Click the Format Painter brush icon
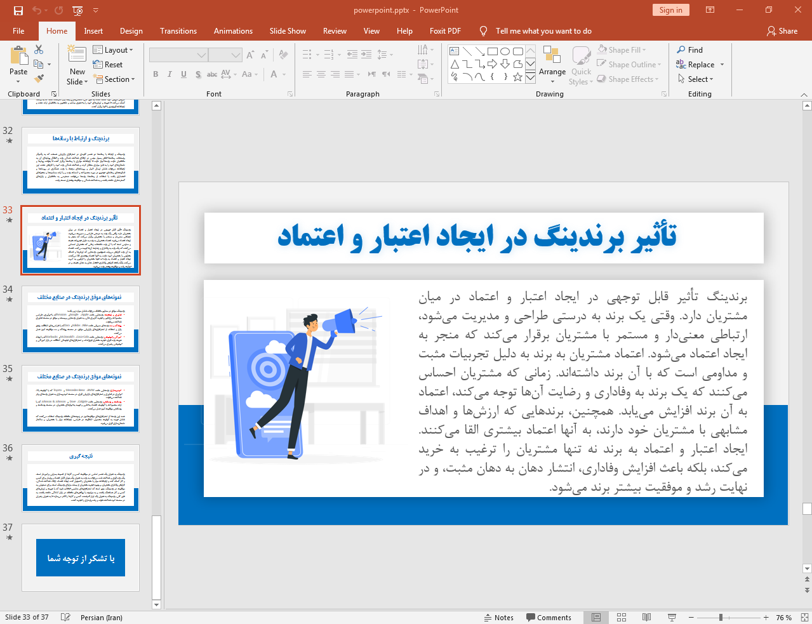 pos(39,79)
